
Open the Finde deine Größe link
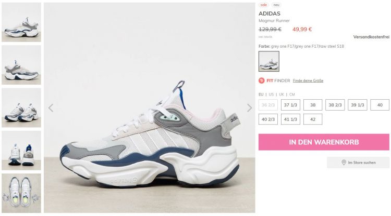[x=308, y=80]
